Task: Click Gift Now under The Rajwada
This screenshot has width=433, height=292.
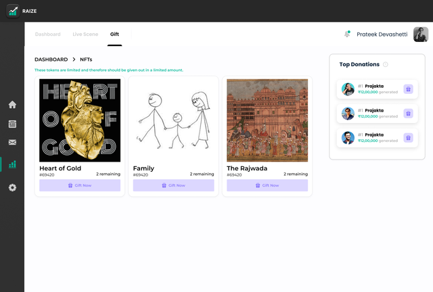Action: coord(267,185)
